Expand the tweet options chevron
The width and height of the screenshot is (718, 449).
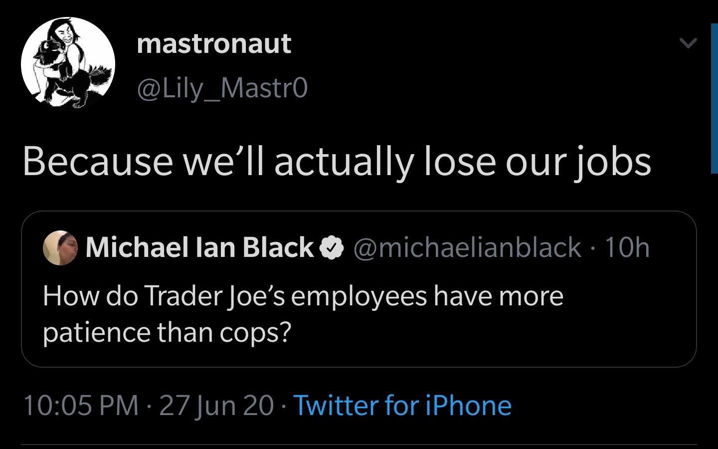click(x=688, y=43)
